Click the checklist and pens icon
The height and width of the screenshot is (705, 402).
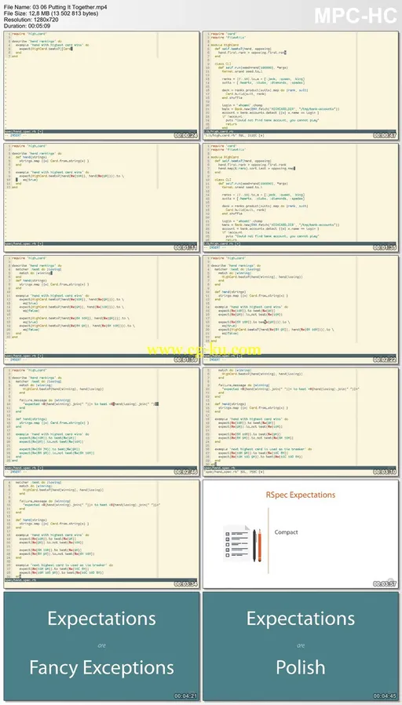coord(243,542)
